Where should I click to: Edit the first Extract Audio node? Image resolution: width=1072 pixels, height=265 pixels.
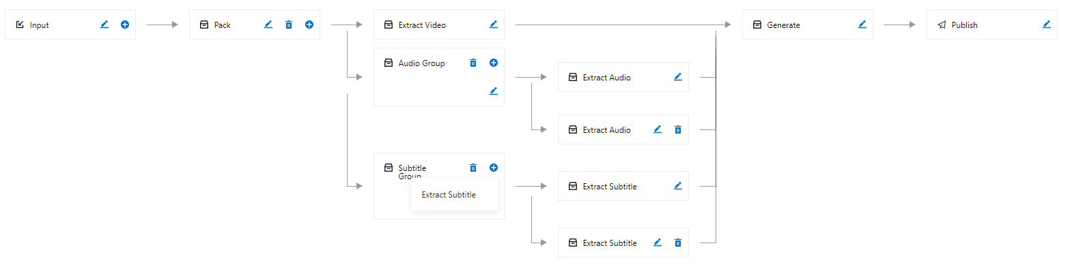point(678,77)
